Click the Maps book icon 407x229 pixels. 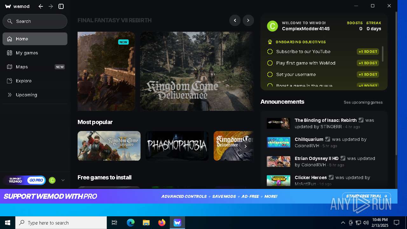point(10,67)
